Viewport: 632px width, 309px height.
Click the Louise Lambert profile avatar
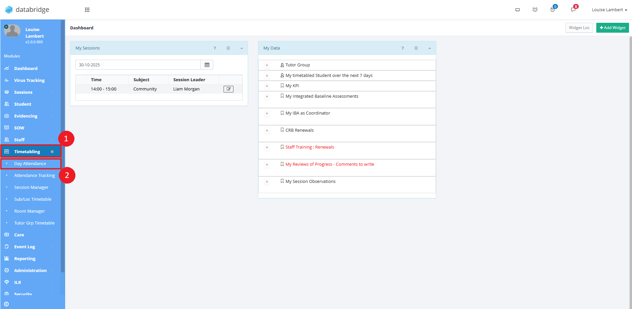pyautogui.click(x=12, y=31)
